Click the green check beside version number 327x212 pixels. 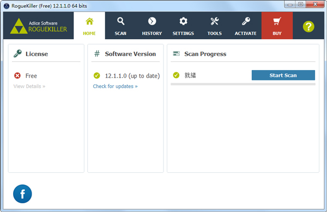[x=97, y=76]
